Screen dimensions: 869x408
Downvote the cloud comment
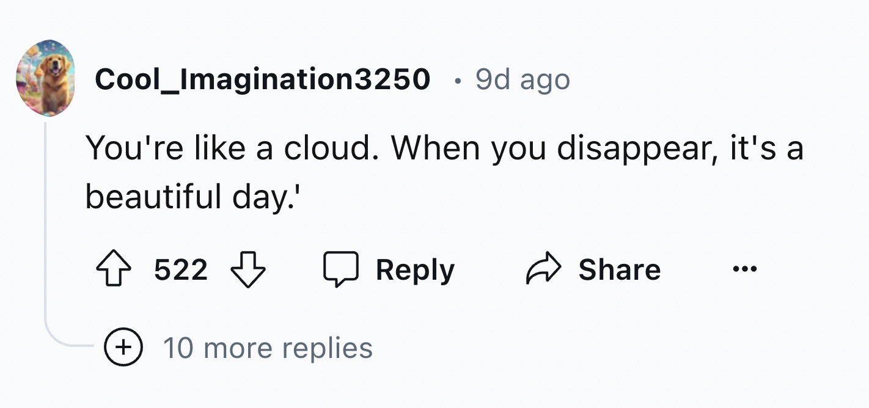pos(248,270)
